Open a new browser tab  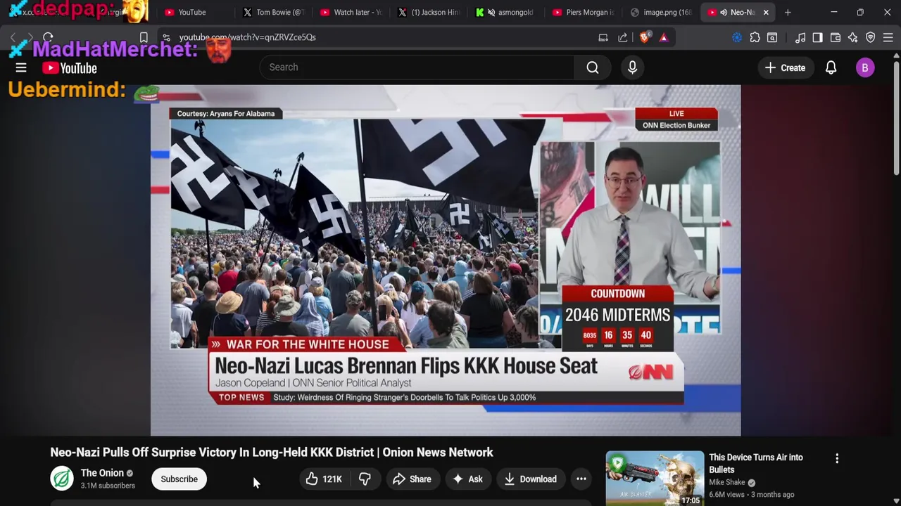click(x=788, y=12)
